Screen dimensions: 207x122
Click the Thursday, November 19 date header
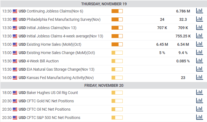point(104,4)
